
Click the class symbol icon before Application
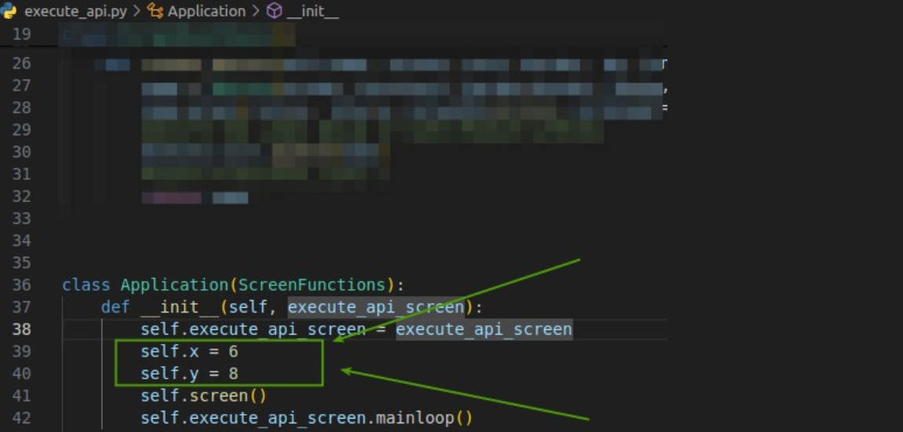[155, 11]
